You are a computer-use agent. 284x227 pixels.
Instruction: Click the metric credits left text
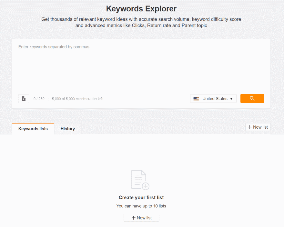coord(77,99)
